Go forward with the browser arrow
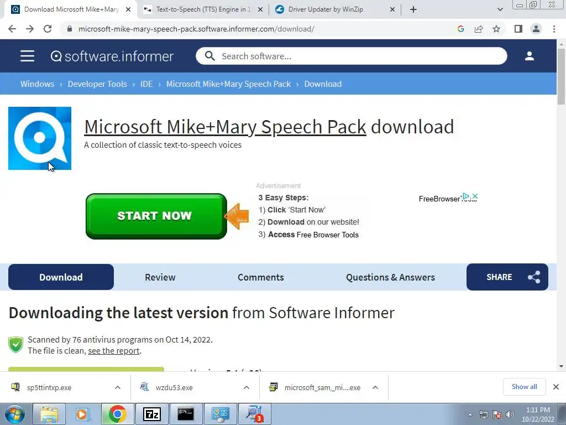Screen dimensions: 566x425 pyautogui.click(x=30, y=29)
